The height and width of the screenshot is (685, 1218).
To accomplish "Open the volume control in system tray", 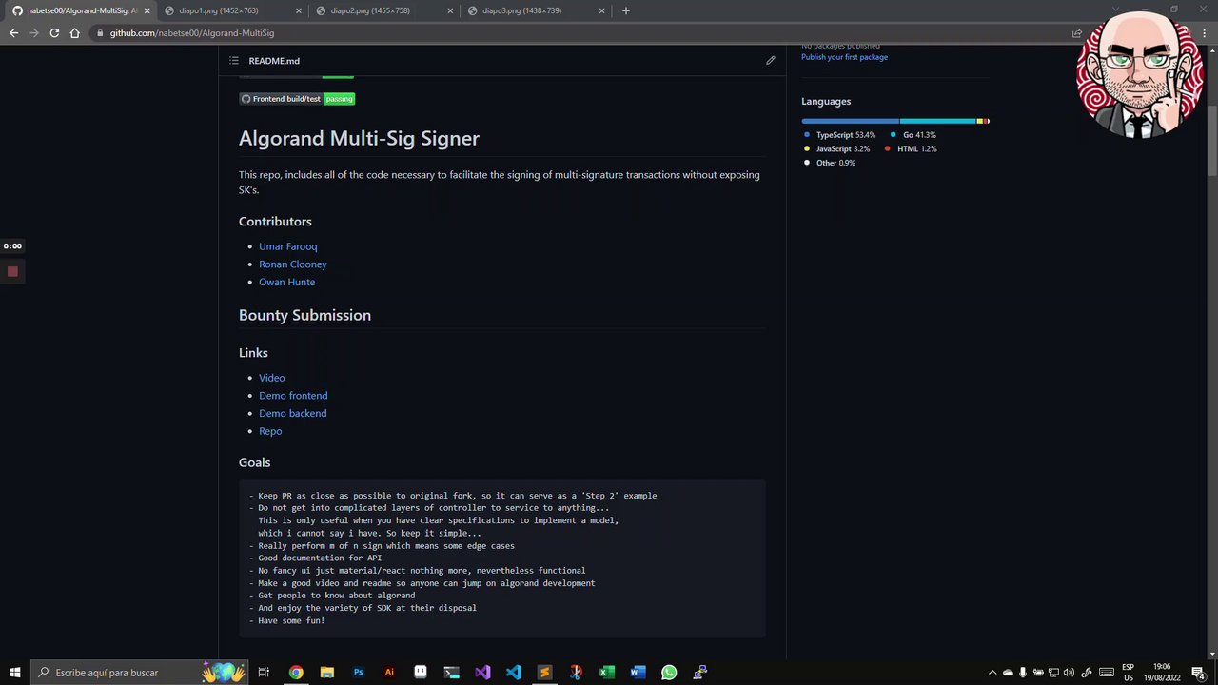I will [x=1069, y=673].
